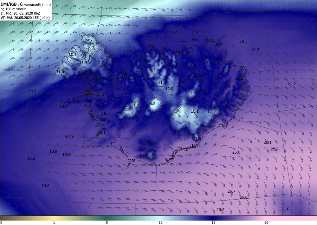Select the 11.2 reading
Image resolution: width=317 pixels, height=225 pixels.
tap(155, 71)
